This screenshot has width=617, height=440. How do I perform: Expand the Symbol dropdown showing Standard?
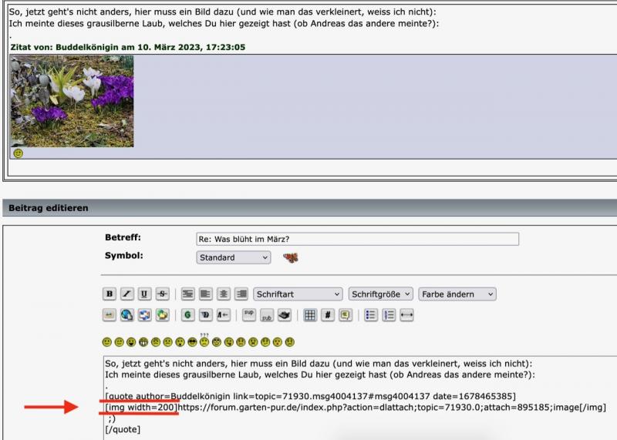click(x=234, y=257)
